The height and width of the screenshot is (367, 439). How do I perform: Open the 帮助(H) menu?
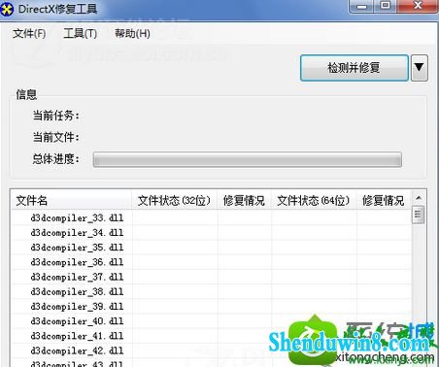tap(132, 33)
